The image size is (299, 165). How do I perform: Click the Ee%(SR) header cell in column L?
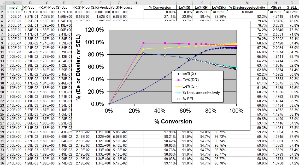click(219, 7)
